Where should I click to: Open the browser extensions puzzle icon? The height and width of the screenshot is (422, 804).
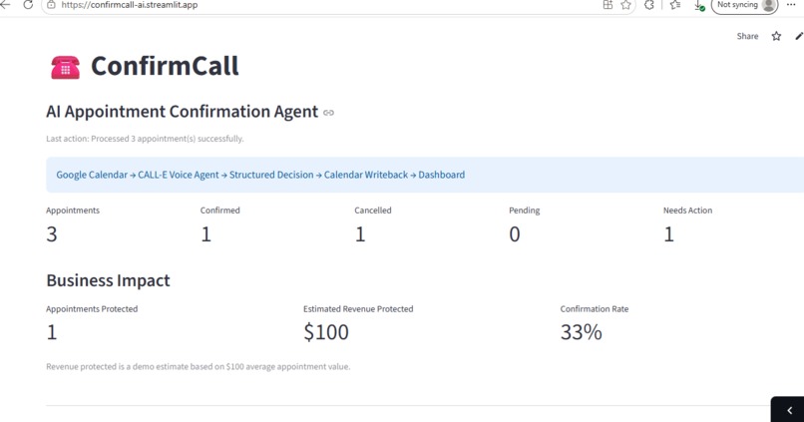point(649,5)
